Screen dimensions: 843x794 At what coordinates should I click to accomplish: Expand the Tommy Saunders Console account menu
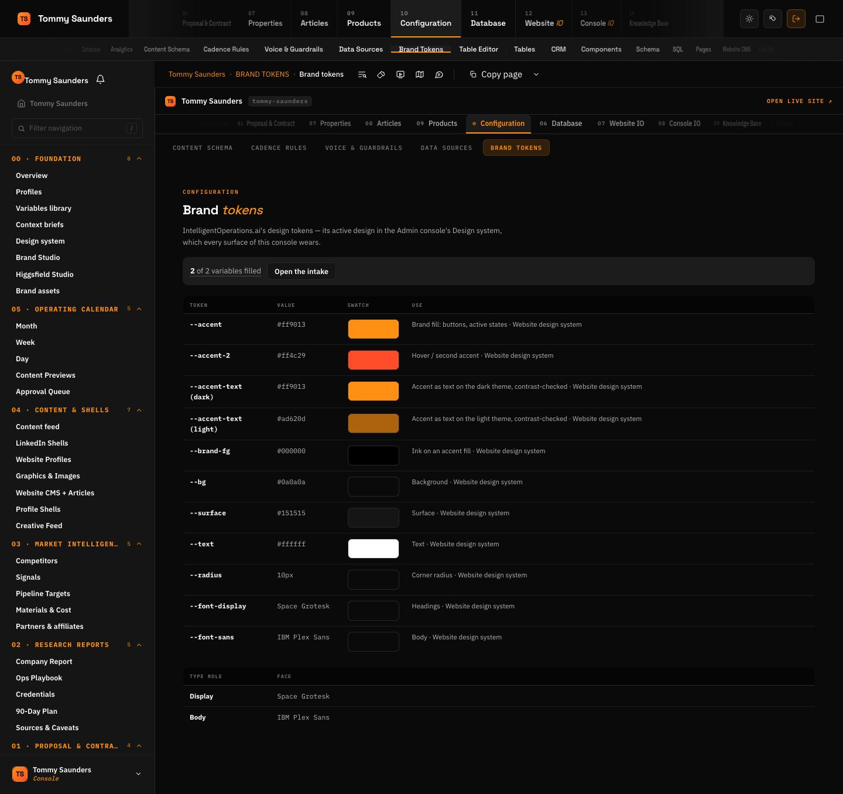138,774
